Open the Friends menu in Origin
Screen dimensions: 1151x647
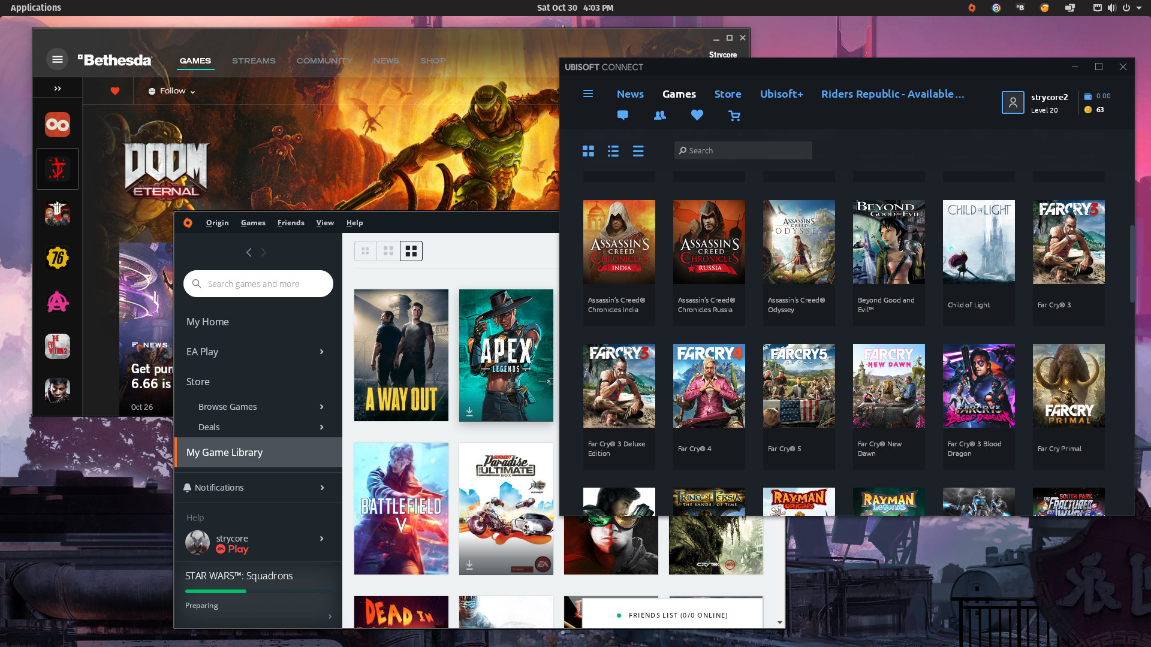point(291,222)
